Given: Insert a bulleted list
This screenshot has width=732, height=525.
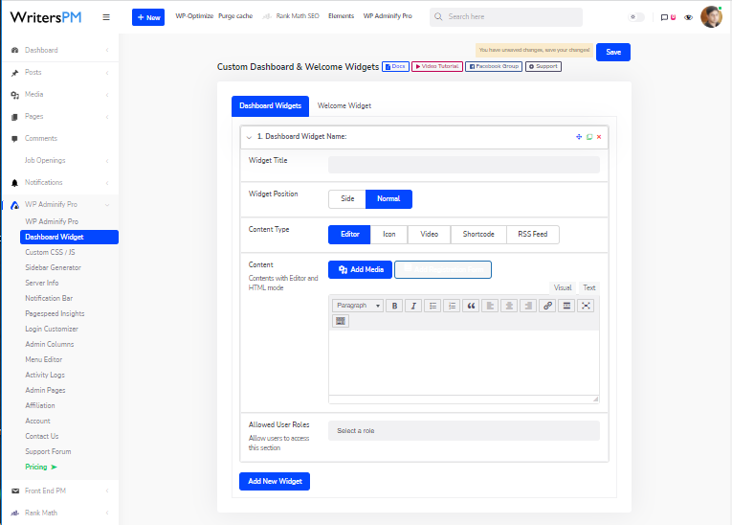Looking at the screenshot, I should click(433, 306).
